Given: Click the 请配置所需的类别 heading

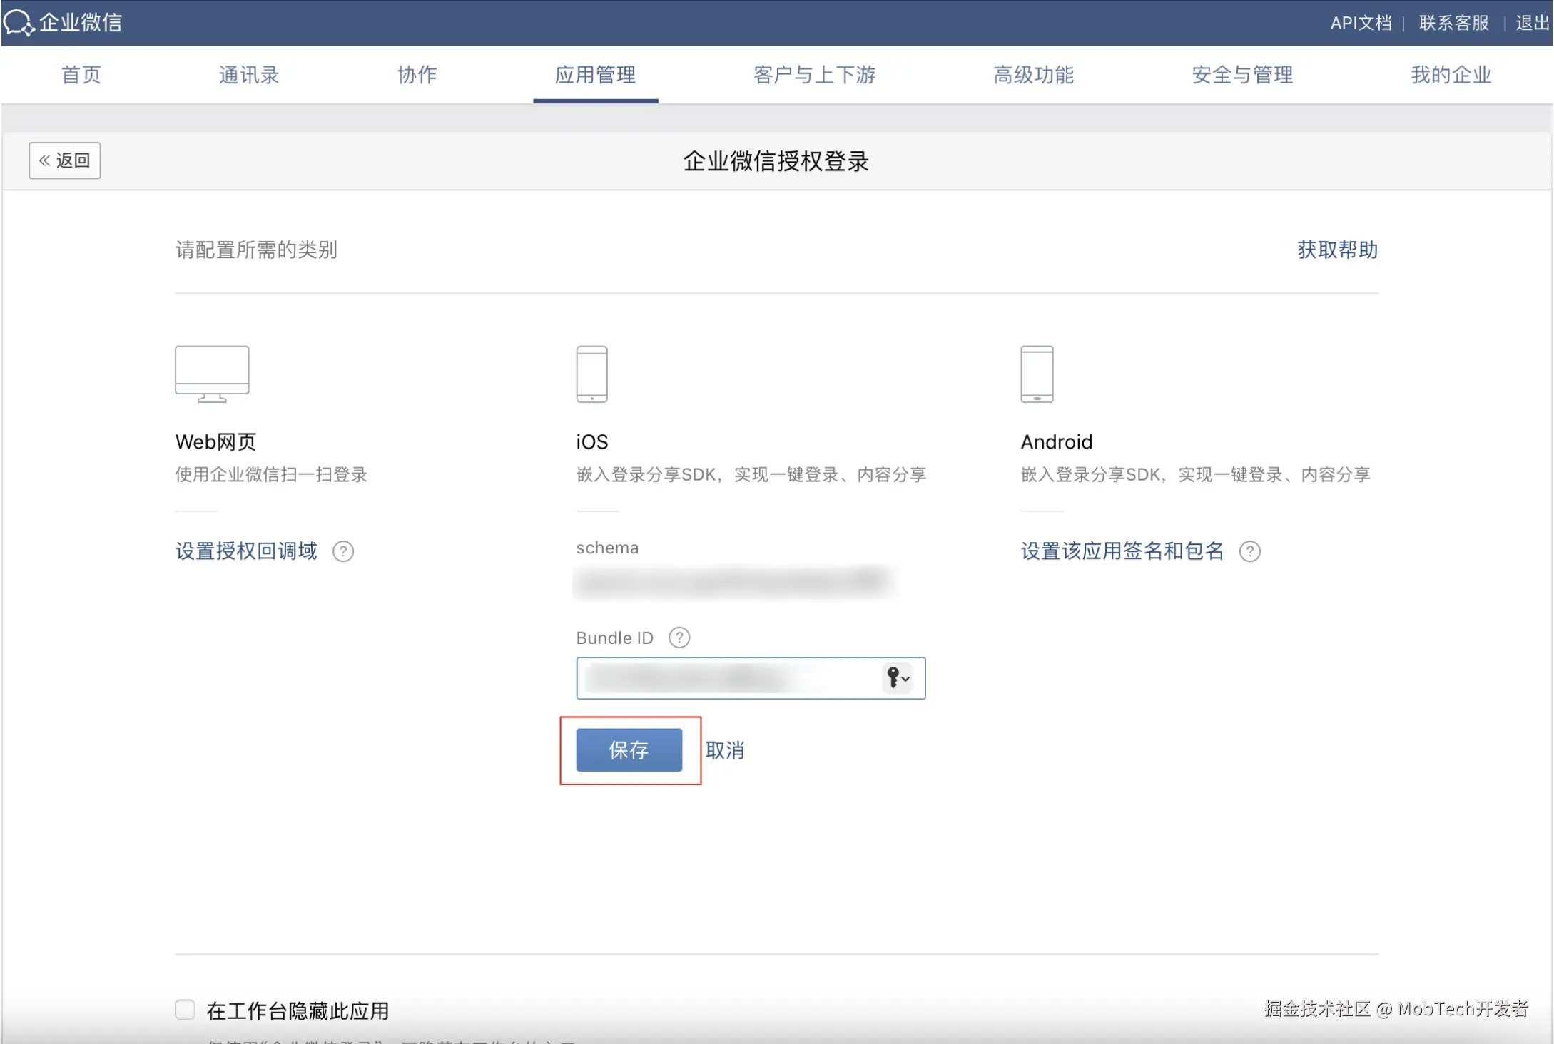Looking at the screenshot, I should click(256, 250).
